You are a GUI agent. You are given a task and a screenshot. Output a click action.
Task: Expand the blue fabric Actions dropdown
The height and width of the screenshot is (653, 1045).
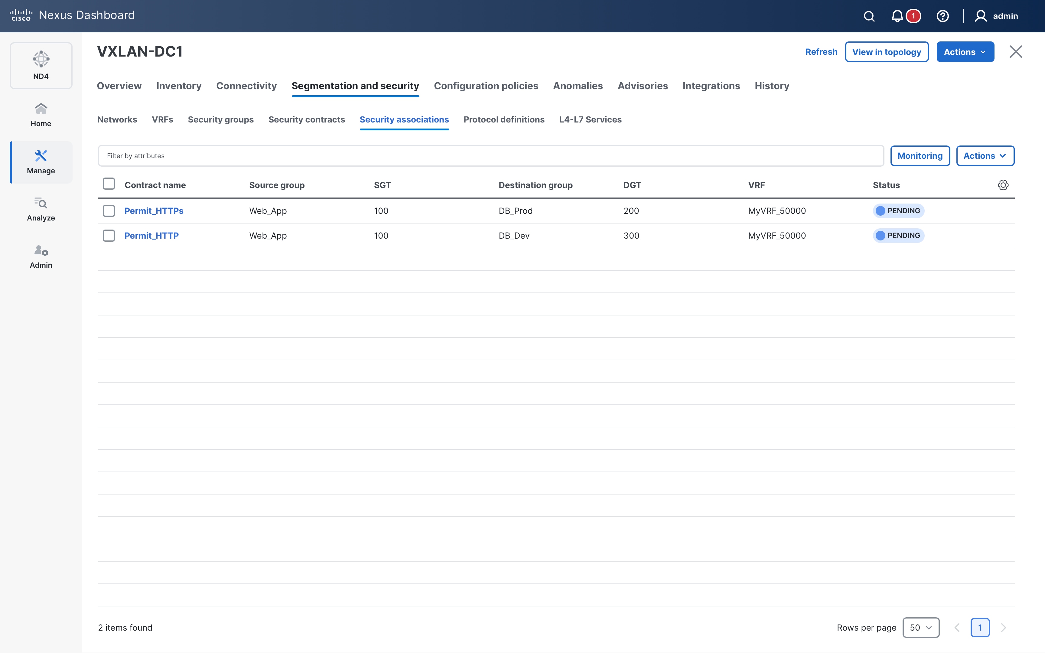965,52
